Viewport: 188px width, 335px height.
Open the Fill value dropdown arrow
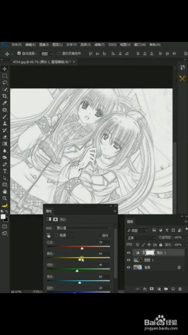[x=185, y=245]
